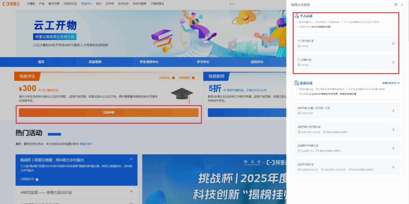The width and height of the screenshot is (409, 204).
Task: Expand the 法定代表人支付宝认证 chevron
Action: [x=393, y=130]
